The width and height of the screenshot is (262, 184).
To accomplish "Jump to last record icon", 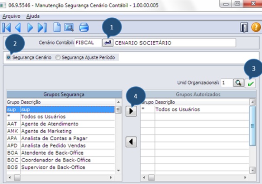I will (42, 28).
